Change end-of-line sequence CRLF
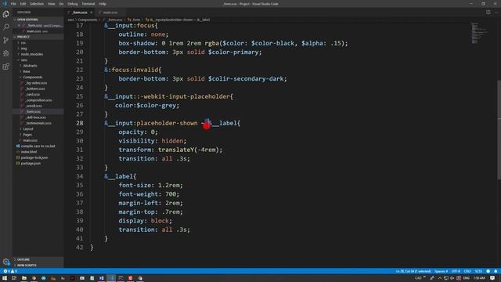501x282 pixels. (467, 271)
